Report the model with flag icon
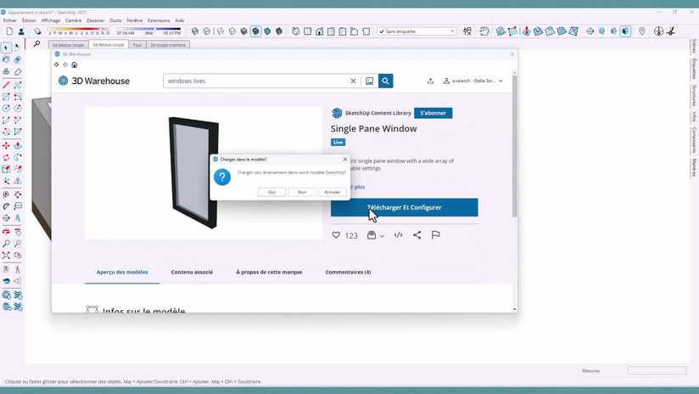The image size is (699, 394). coord(435,235)
